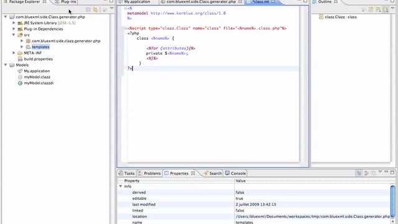Viewport: 398px width, 224px height.
Task: Collapse the src folder
Action: 14,35
